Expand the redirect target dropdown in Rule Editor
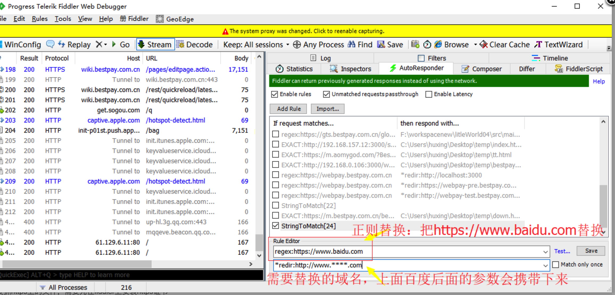Viewport: 615px width, 295px height. click(546, 265)
